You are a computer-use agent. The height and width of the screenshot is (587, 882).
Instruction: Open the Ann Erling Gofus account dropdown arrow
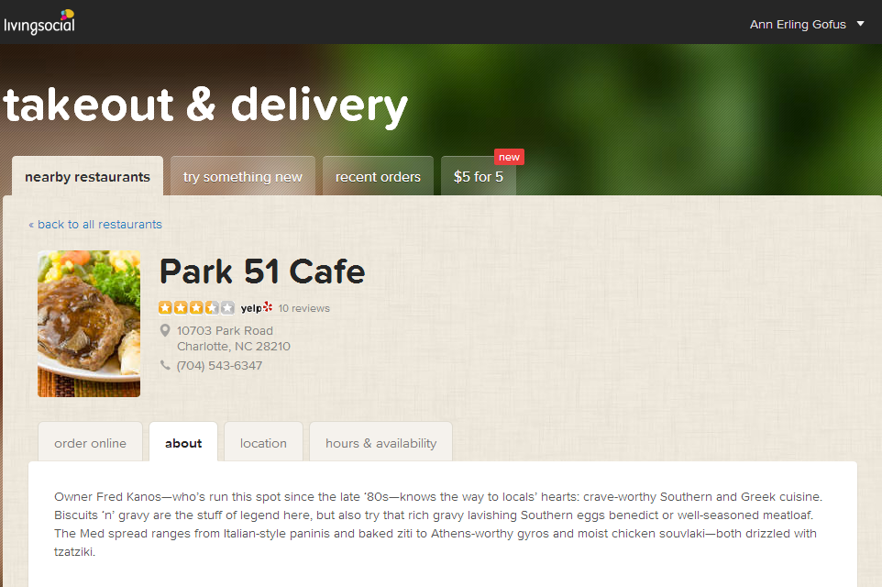pos(860,24)
